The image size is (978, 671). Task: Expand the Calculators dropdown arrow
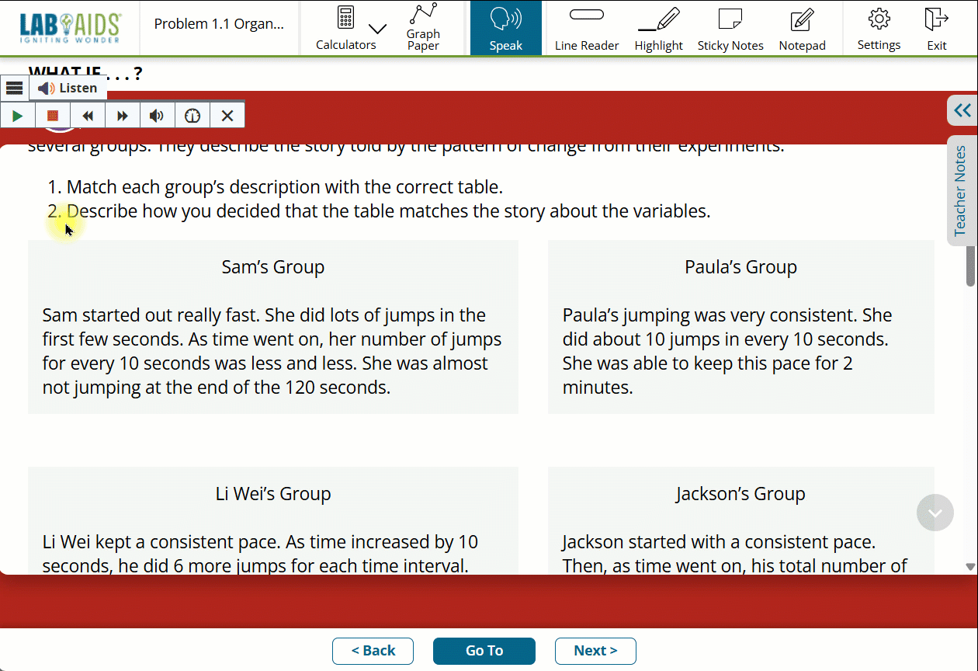377,30
